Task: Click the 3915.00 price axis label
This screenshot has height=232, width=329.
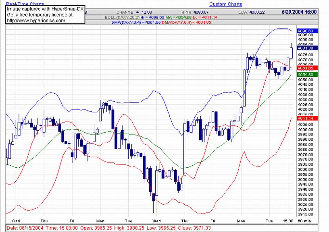Action: point(305,214)
